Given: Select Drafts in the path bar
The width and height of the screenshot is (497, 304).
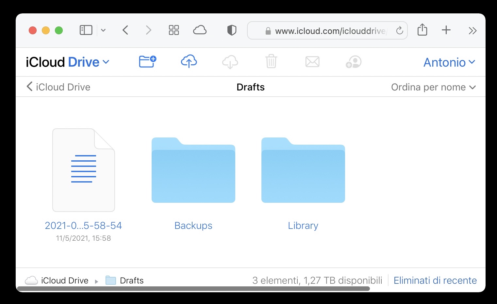Looking at the screenshot, I should pyautogui.click(x=131, y=280).
